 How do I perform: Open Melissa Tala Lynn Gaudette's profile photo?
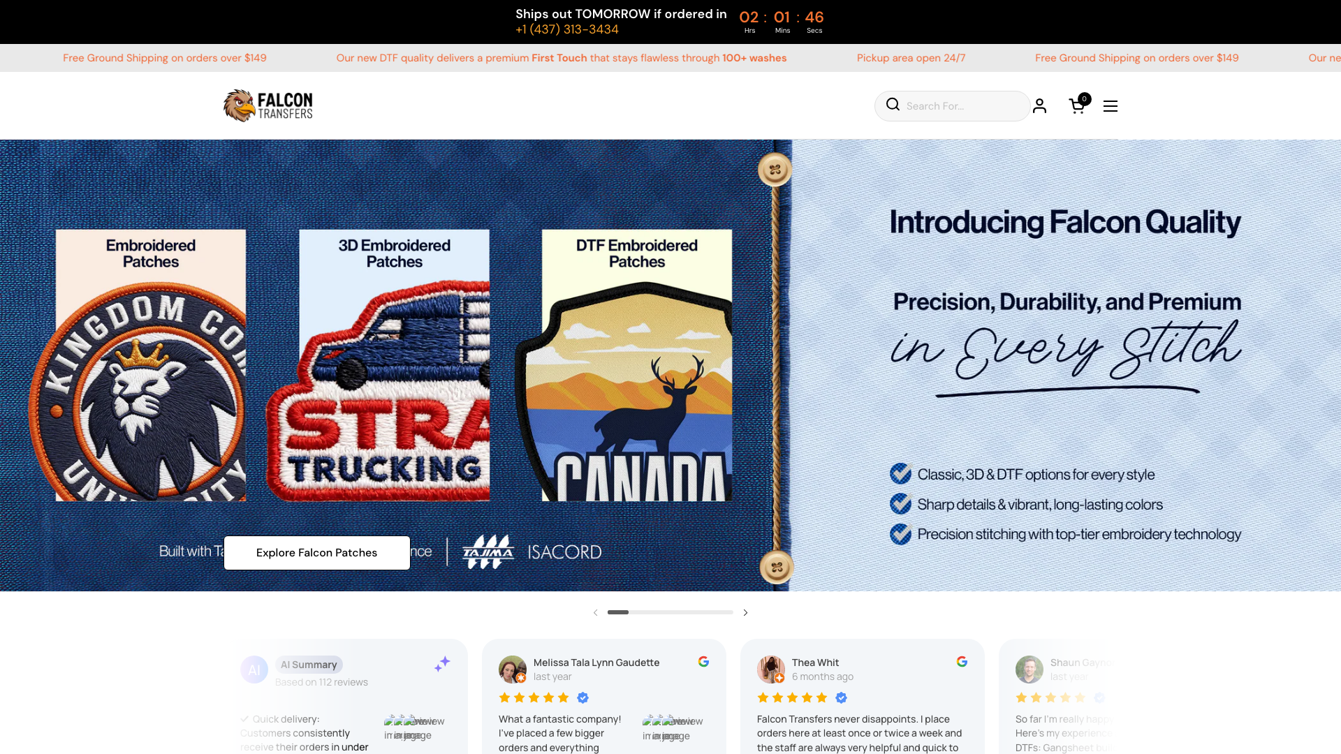point(512,670)
